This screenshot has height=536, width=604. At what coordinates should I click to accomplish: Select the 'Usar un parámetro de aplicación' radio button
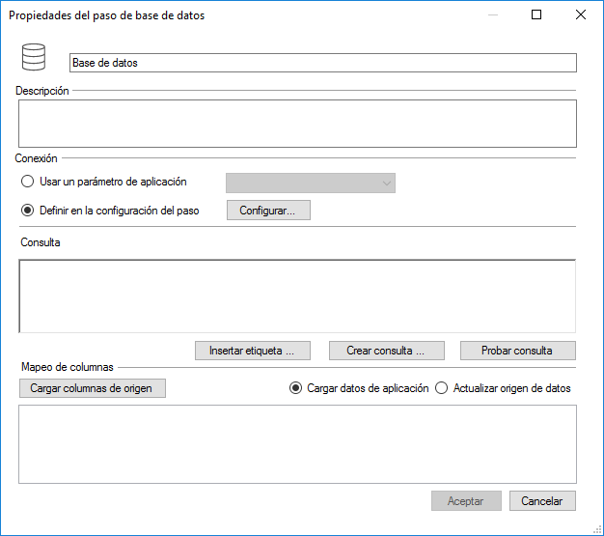point(27,182)
